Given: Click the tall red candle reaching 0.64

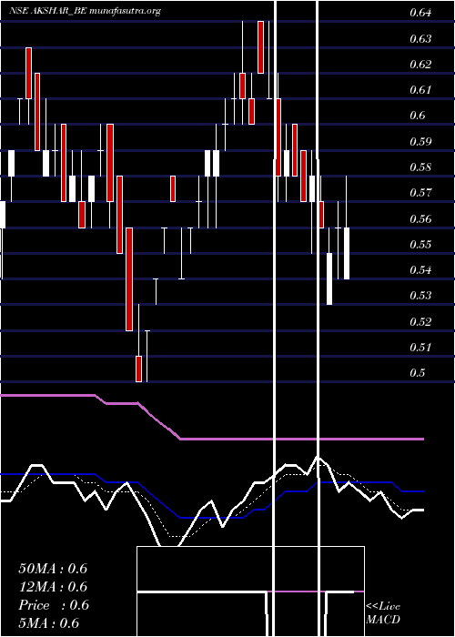Looking at the screenshot, I should (x=261, y=47).
